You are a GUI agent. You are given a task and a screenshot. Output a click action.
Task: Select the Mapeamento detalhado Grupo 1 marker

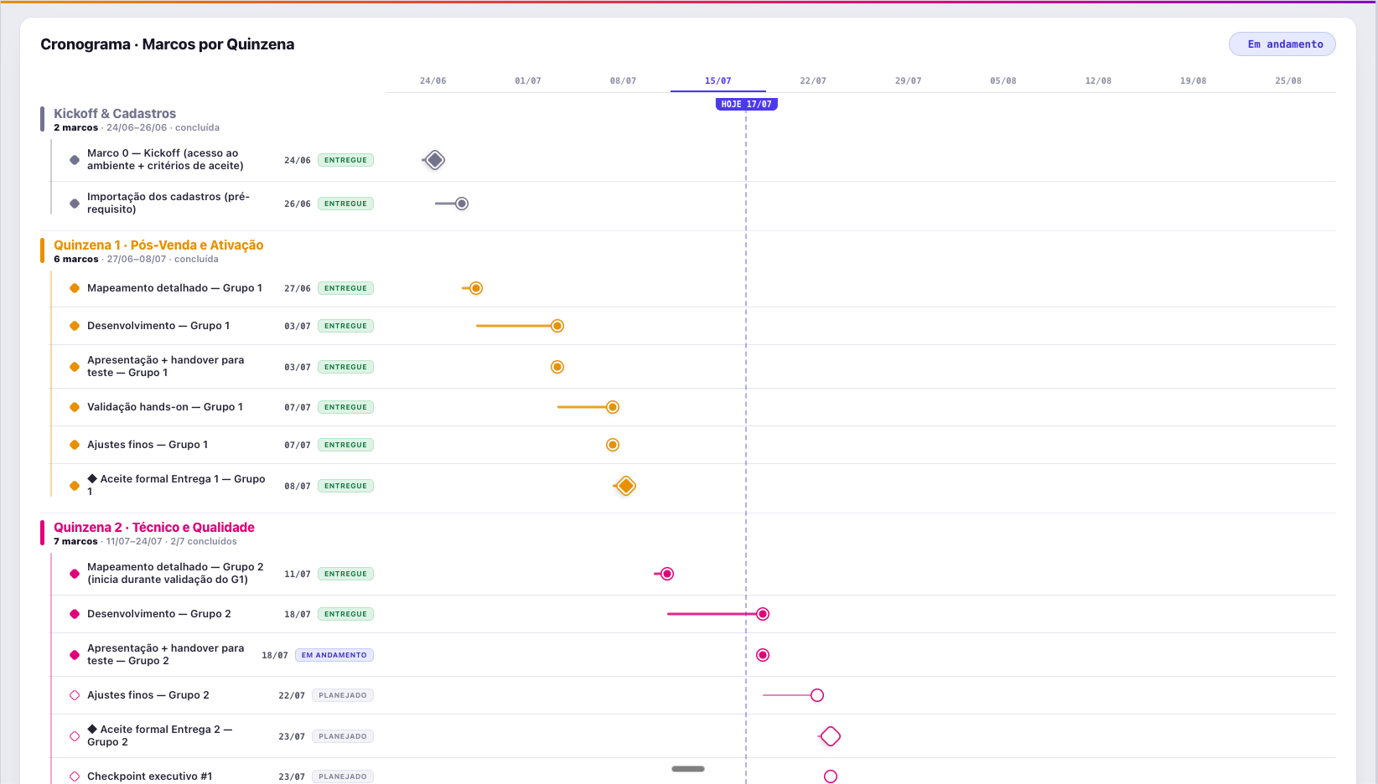point(476,288)
